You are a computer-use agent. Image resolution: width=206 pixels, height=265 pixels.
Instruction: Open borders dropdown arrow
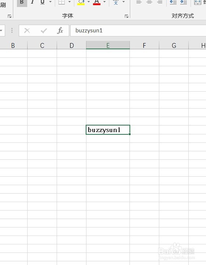70,2
